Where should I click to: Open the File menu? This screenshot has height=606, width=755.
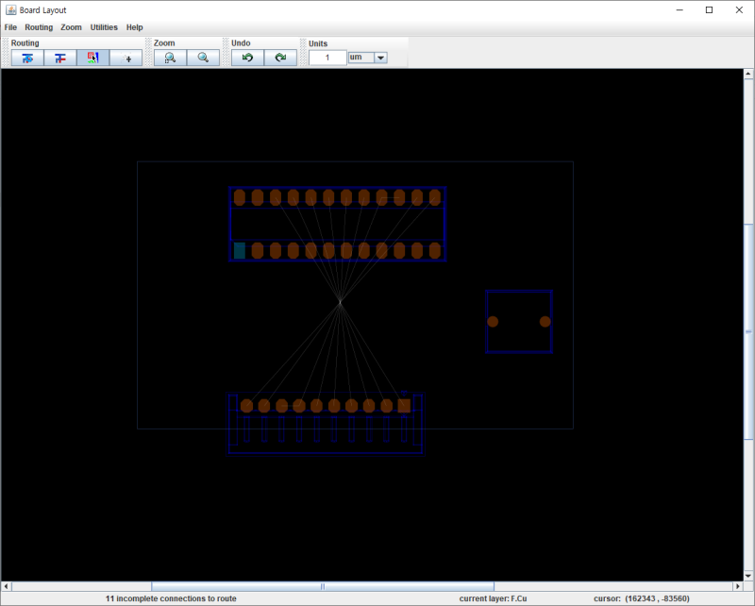(10, 27)
